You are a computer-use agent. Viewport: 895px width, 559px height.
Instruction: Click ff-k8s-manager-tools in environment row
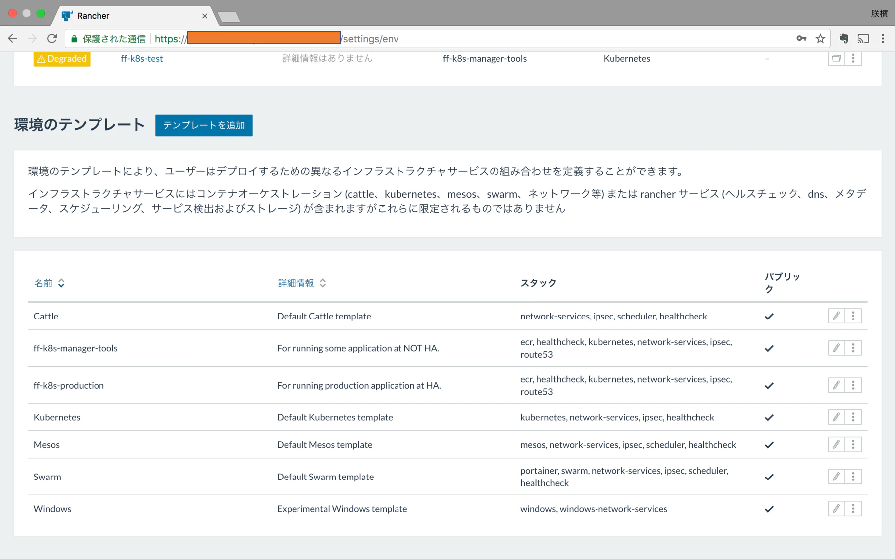tap(485, 58)
